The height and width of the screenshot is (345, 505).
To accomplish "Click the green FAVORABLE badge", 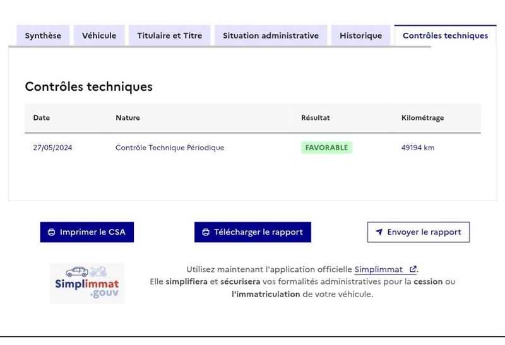I will 326,148.
